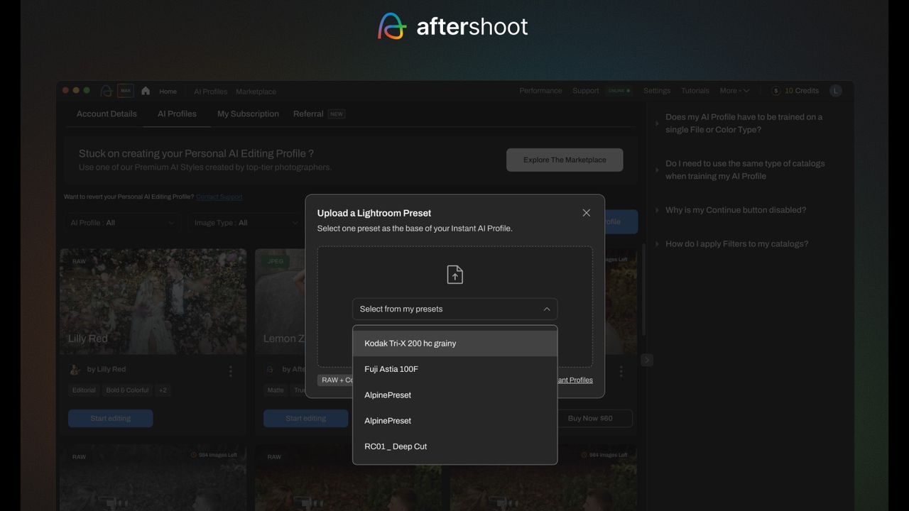Choose Fuji Astia 100F preset
The width and height of the screenshot is (909, 511).
(454, 369)
